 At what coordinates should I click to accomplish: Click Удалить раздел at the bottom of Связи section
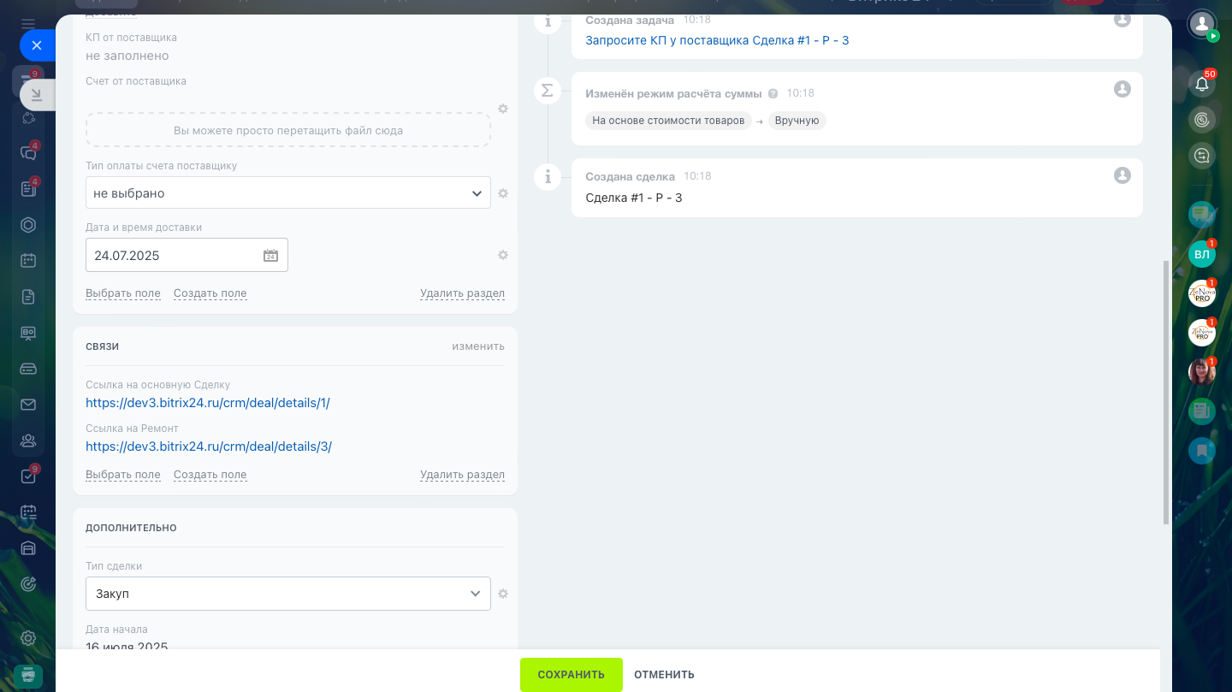(x=462, y=475)
